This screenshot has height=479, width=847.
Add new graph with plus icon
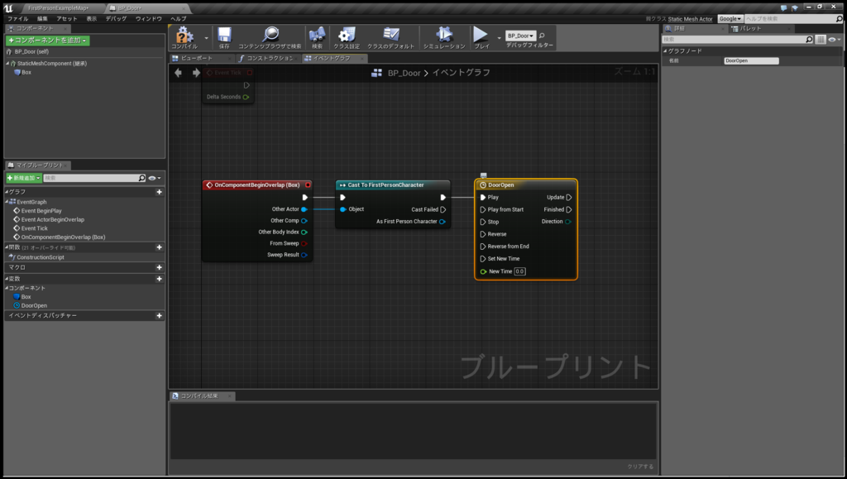click(x=160, y=192)
